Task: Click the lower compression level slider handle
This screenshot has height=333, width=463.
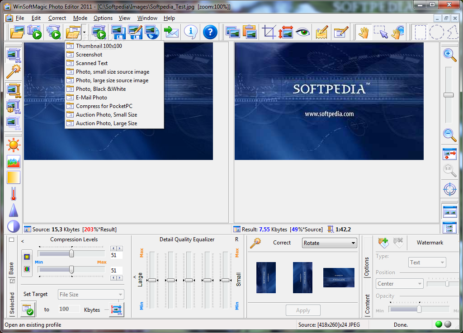Action: pyautogui.click(x=71, y=269)
